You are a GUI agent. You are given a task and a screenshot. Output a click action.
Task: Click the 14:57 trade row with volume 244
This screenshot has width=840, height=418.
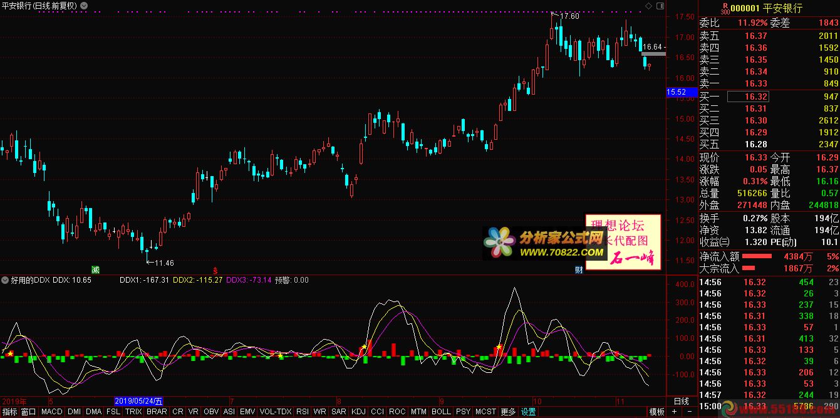tap(769, 395)
